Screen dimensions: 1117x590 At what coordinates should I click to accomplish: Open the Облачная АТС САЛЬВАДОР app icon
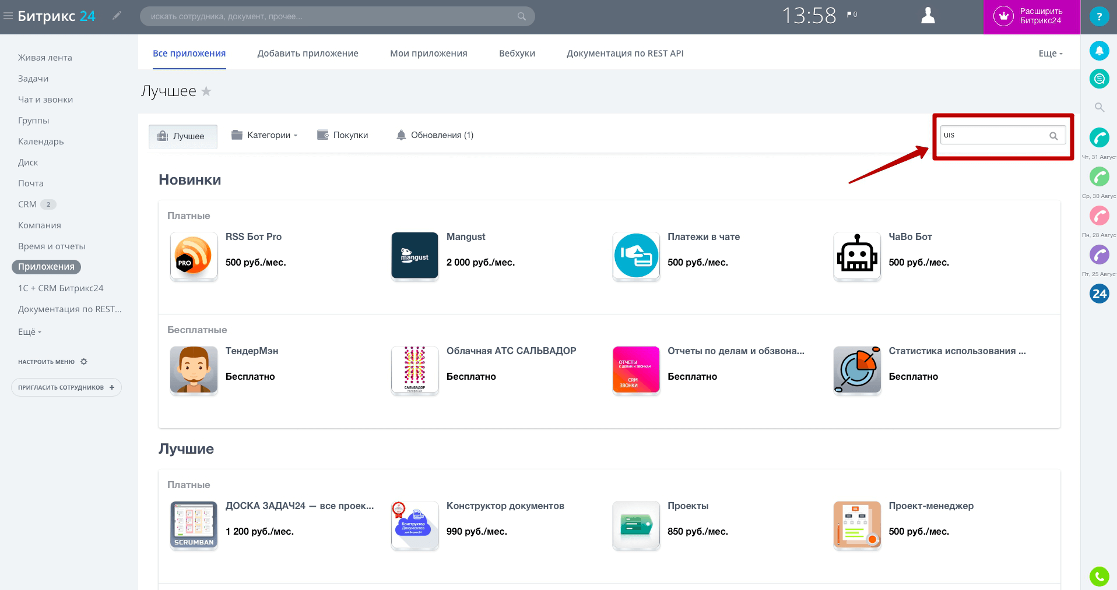(x=415, y=370)
